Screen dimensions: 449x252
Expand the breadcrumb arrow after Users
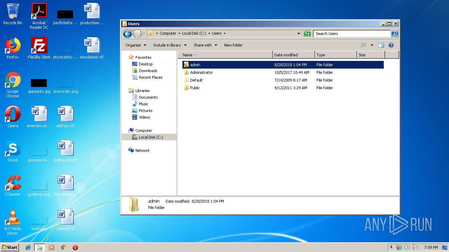coord(224,34)
